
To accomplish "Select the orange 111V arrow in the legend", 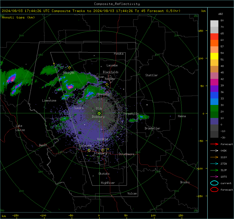I will tap(214, 157).
